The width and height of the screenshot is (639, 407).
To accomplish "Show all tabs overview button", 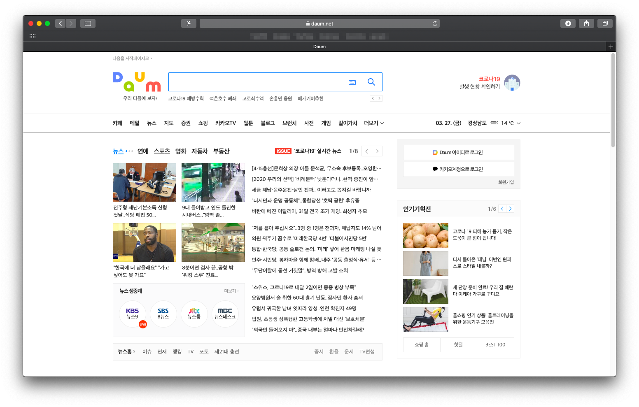I will [605, 23].
